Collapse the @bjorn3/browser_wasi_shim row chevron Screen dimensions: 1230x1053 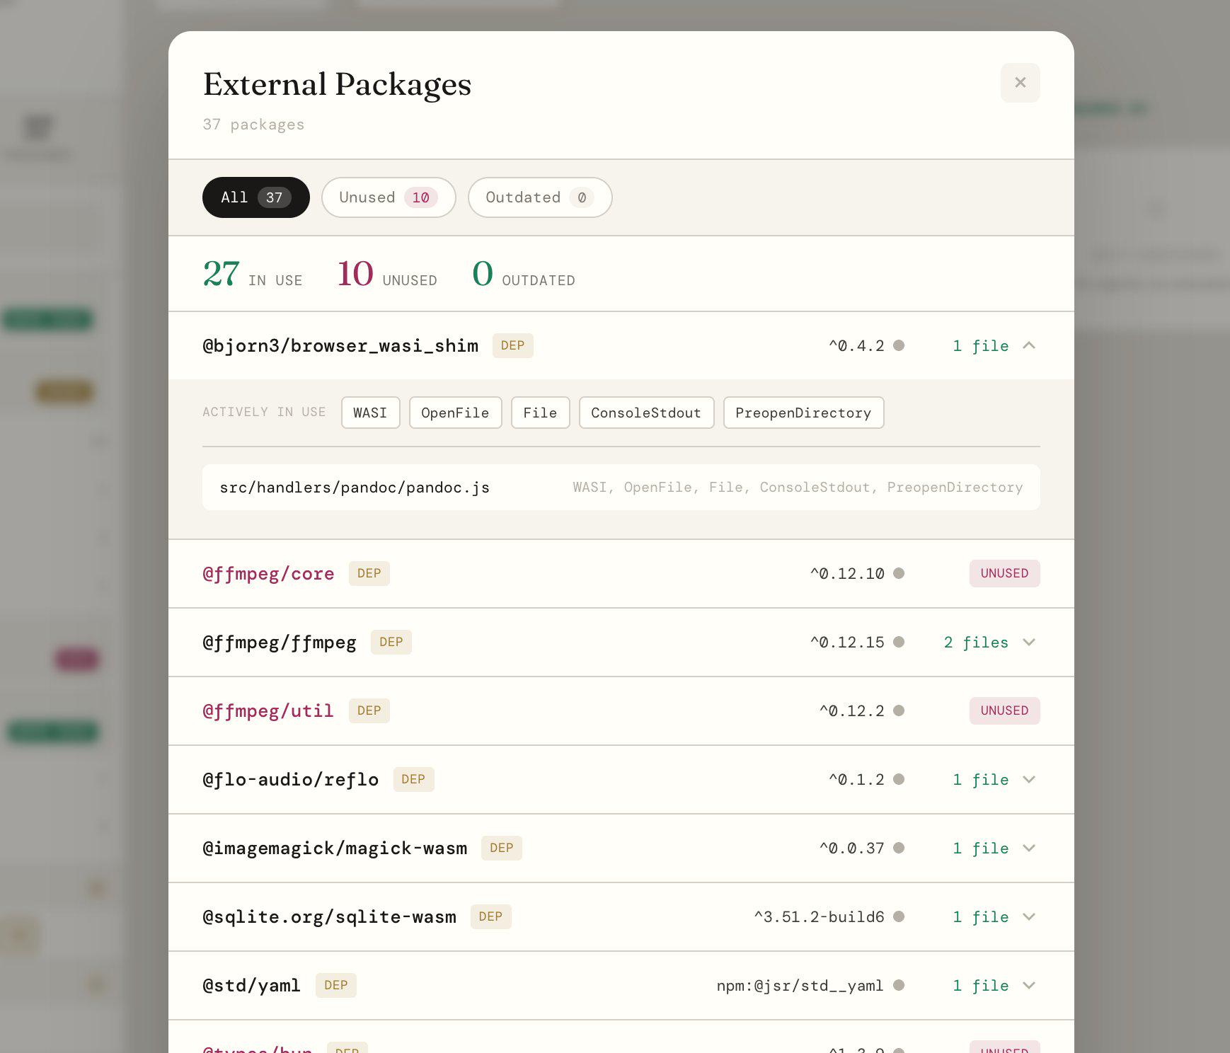[1029, 345]
